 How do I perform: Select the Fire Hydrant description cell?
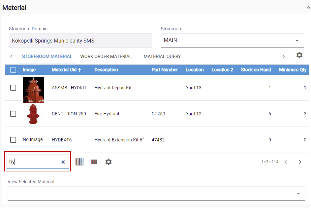coord(107,114)
